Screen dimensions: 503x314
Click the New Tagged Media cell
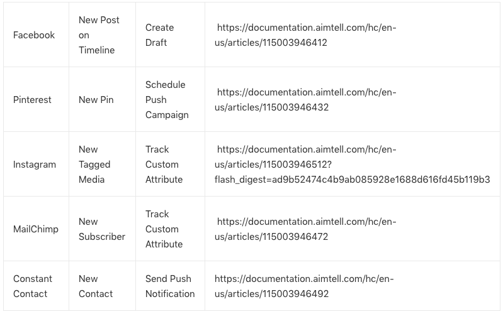pyautogui.click(x=95, y=165)
